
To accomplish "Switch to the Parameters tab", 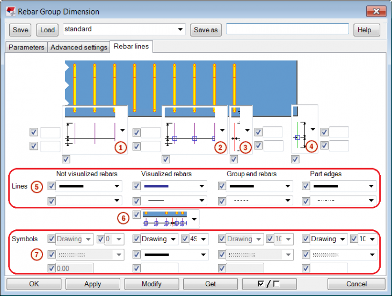I will (x=26, y=47).
